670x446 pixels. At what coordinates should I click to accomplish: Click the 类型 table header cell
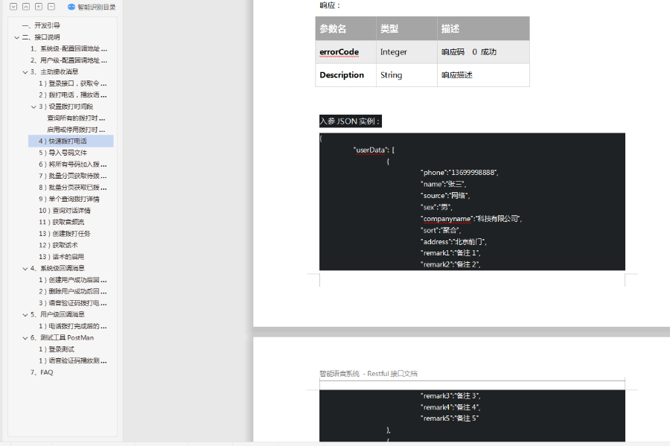click(x=406, y=28)
